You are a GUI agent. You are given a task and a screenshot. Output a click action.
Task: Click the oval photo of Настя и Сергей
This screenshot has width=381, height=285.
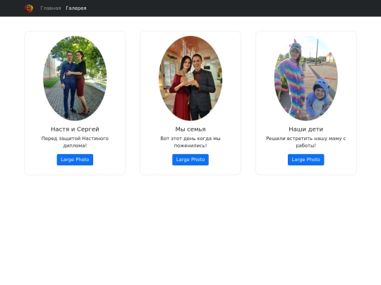tap(75, 78)
